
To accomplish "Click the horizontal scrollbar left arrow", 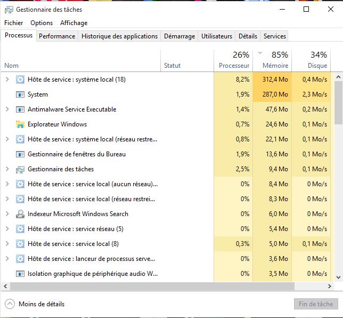I will coord(5,286).
